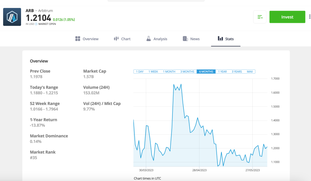Invest in Arbitrum with green button
Viewport: 311px width, 181px height.
(x=287, y=17)
